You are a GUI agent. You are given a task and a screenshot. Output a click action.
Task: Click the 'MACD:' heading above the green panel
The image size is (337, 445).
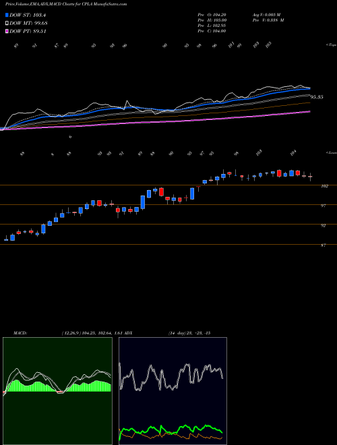coord(20,333)
